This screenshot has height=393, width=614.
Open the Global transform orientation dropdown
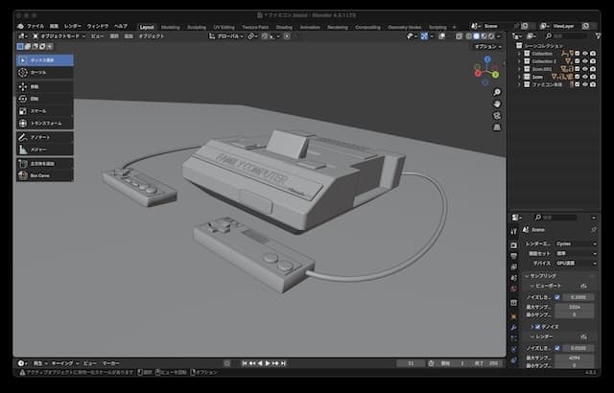coord(226,36)
